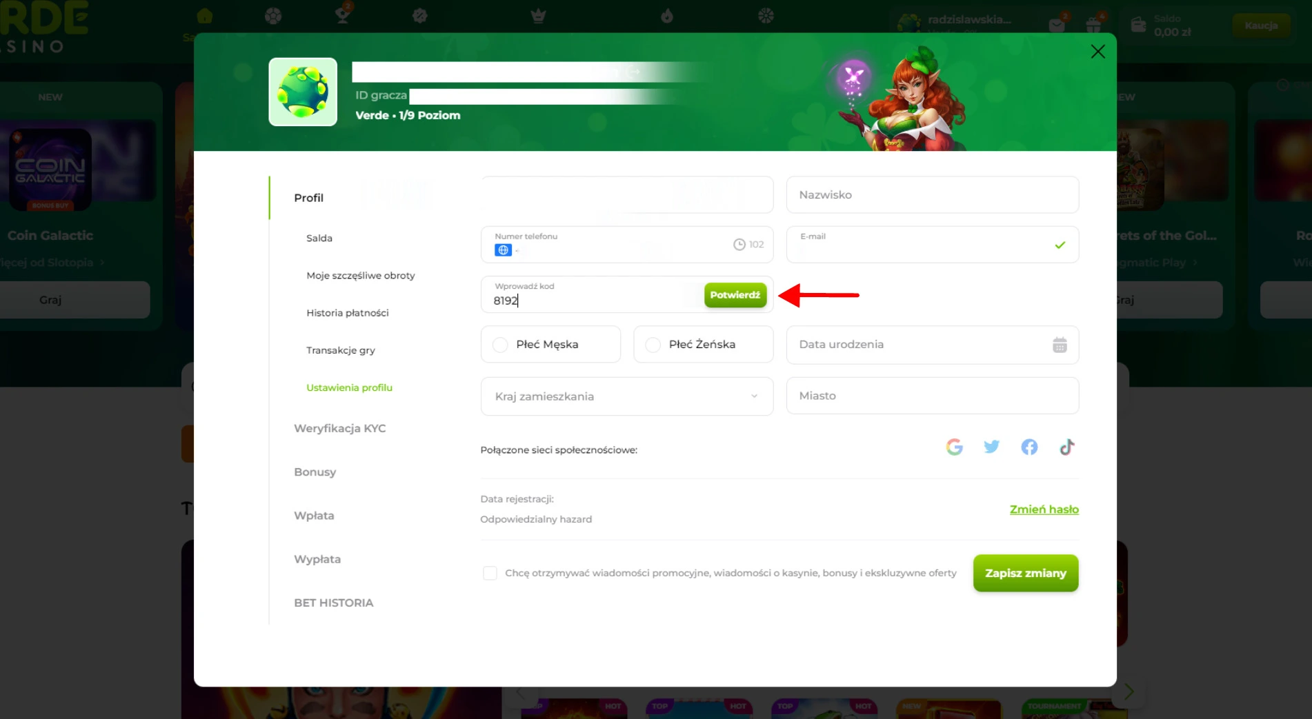Image resolution: width=1312 pixels, height=719 pixels.
Task: Expand the Kraj zamieszkania dropdown
Action: coord(626,396)
